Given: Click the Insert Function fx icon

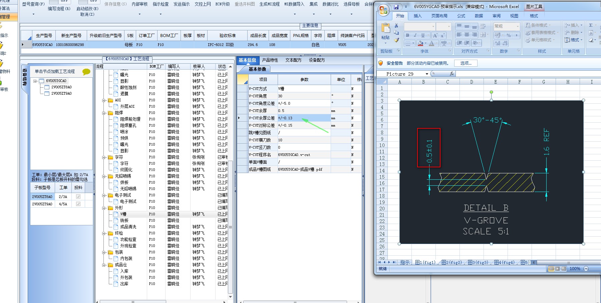Looking at the screenshot, I should (x=452, y=74).
